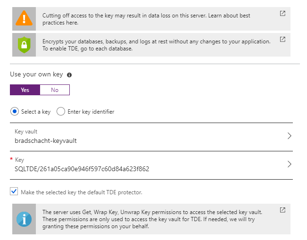Open external link in data loss warning banner
Image resolution: width=307 pixels, height=240 pixels.
click(282, 14)
